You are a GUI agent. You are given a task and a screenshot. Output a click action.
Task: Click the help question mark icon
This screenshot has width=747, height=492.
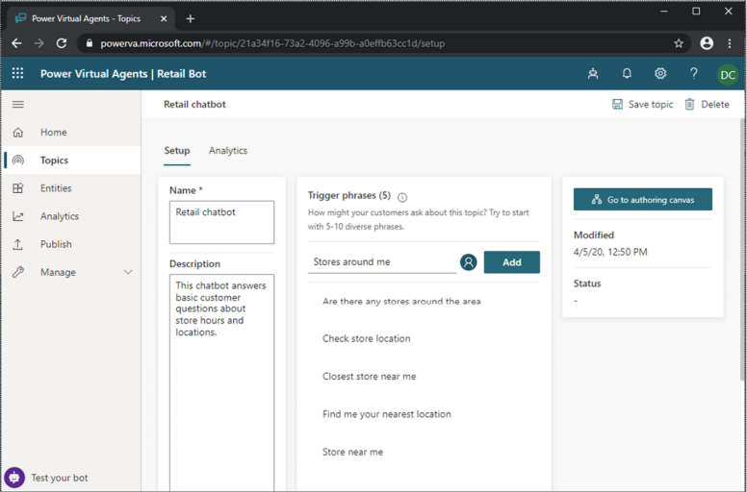click(x=693, y=74)
